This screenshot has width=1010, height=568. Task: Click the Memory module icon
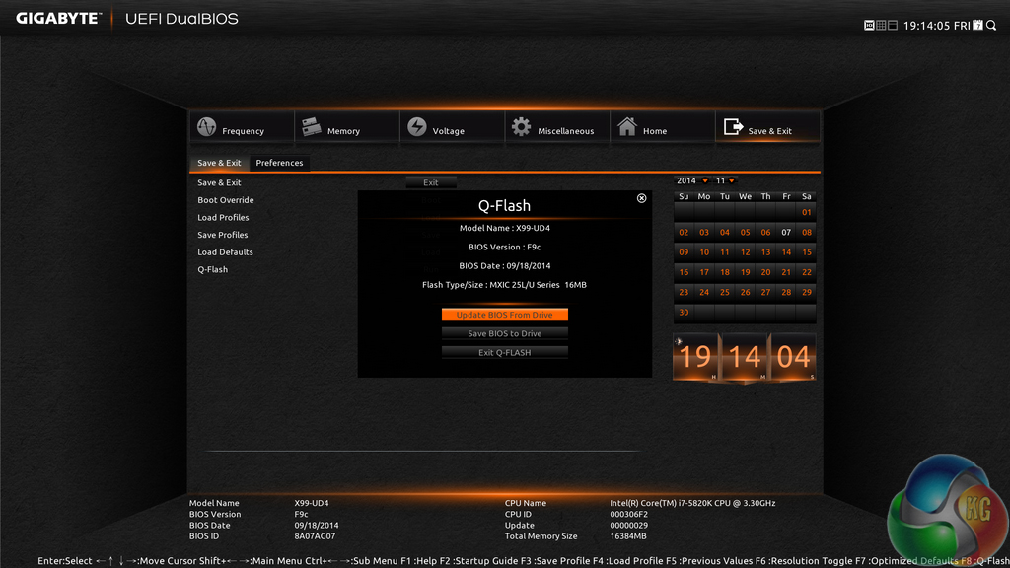pyautogui.click(x=312, y=127)
